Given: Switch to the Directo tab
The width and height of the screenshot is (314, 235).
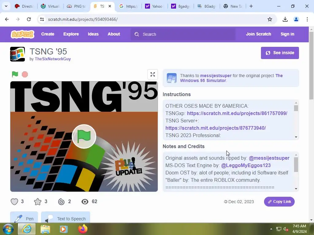Looking at the screenshot, I should 25,6.
